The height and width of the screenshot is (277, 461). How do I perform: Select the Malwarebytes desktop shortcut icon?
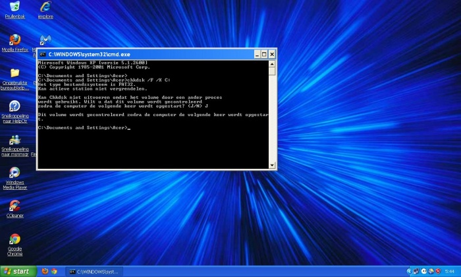click(x=45, y=40)
